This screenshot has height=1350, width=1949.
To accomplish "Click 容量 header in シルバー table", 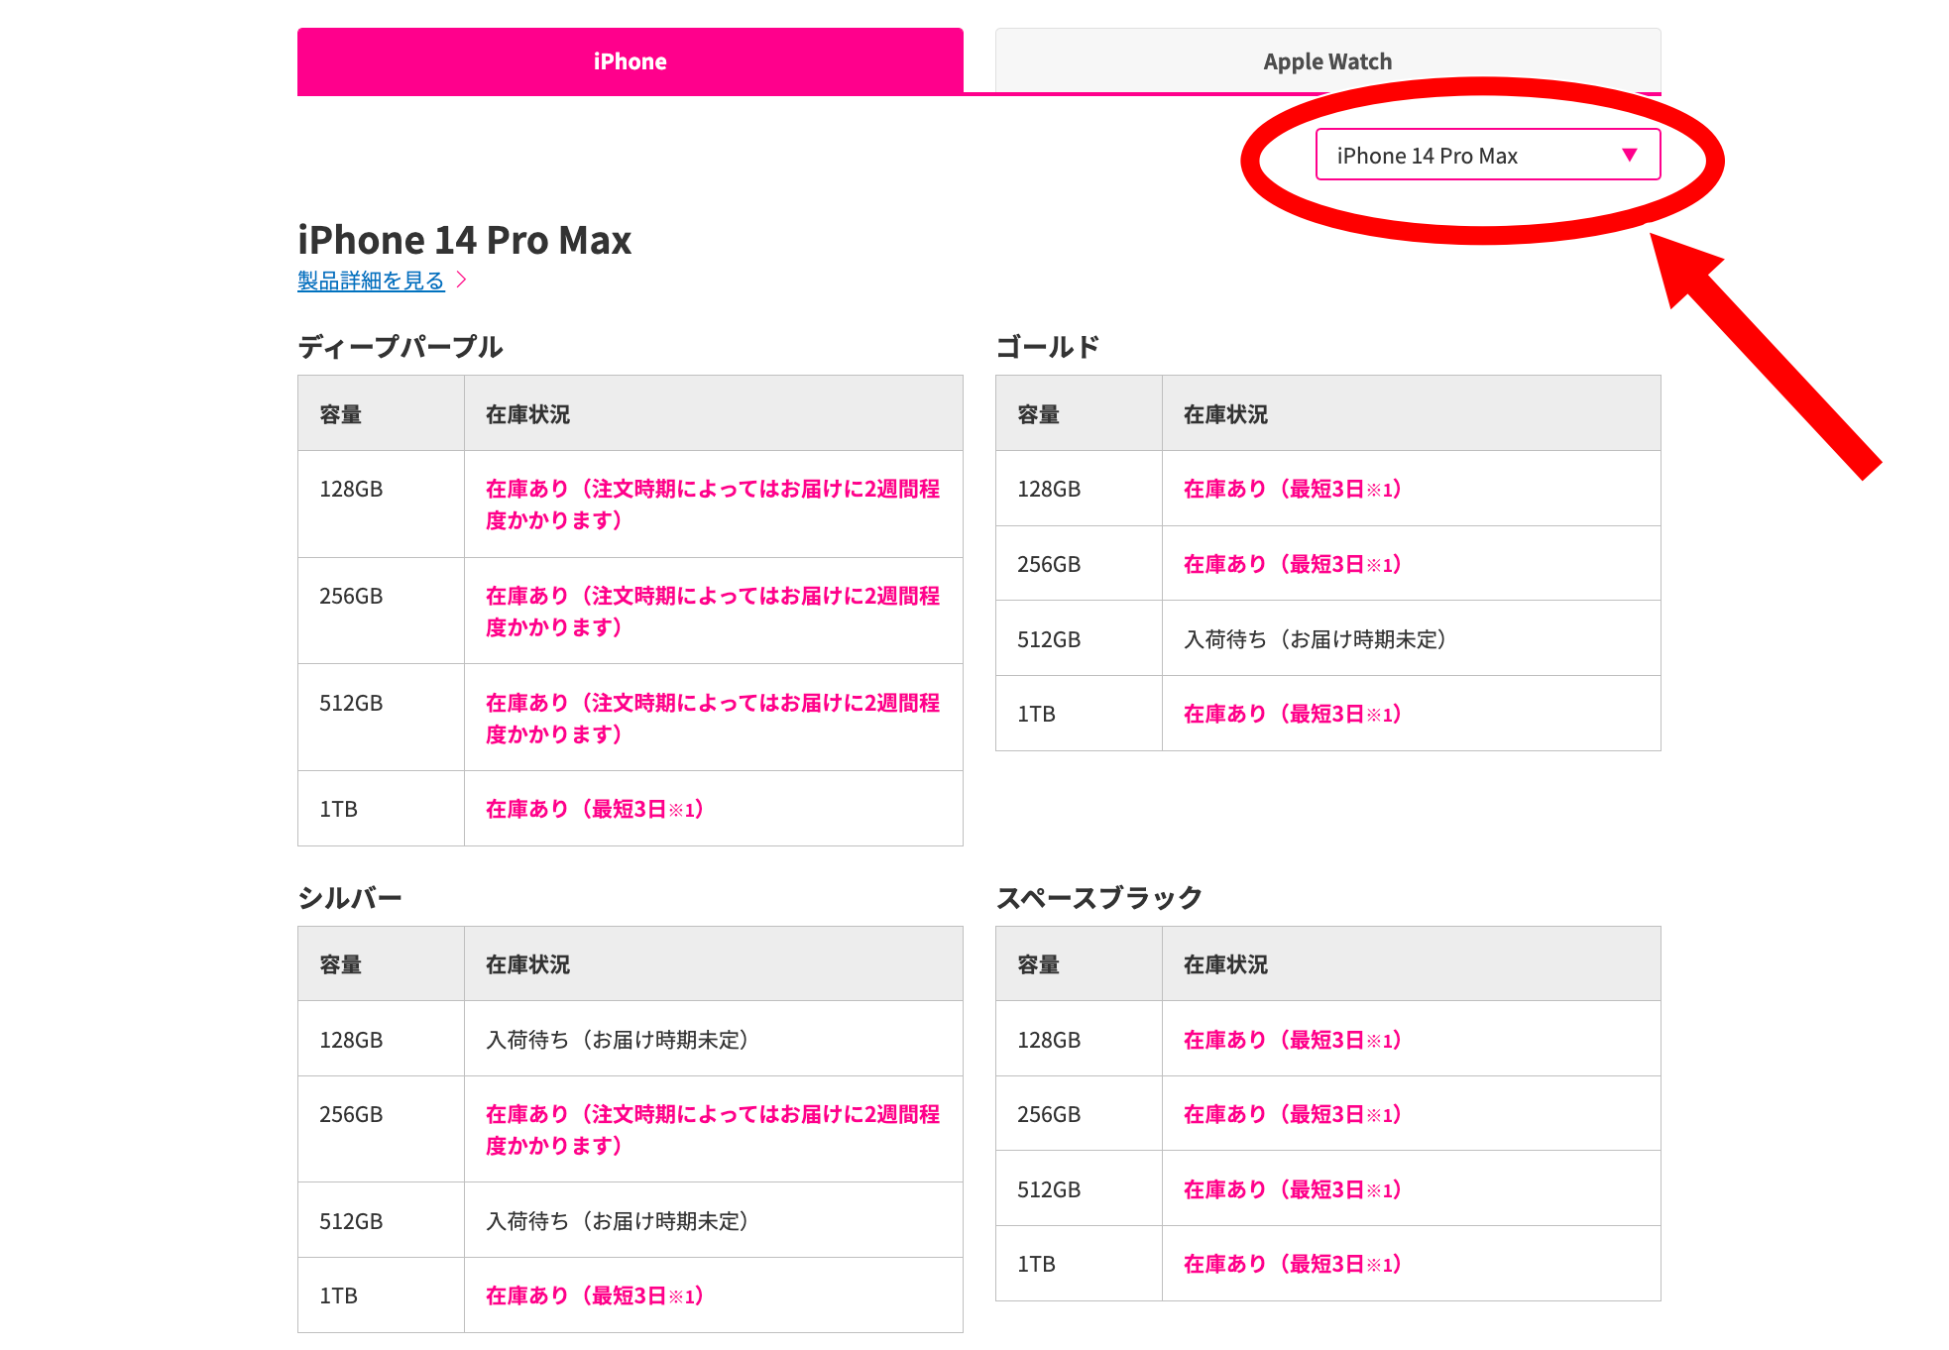I will [381, 964].
